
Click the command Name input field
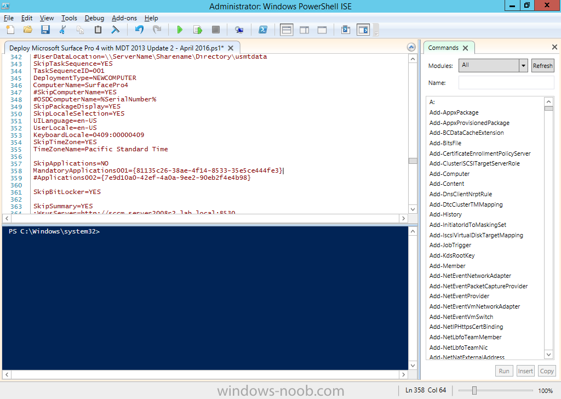(506, 83)
